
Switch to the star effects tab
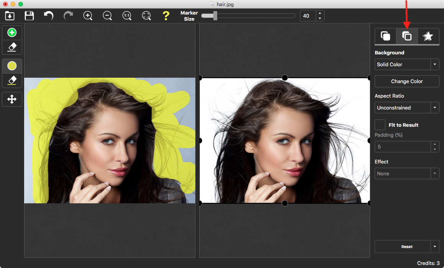[x=428, y=36]
